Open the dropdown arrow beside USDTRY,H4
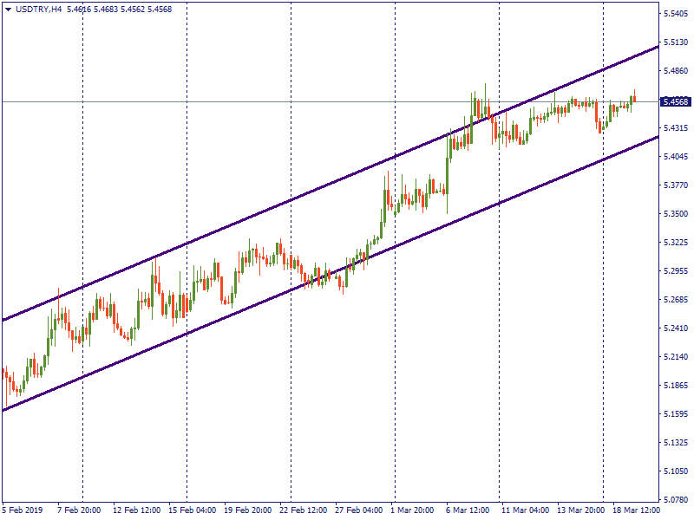 click(x=8, y=9)
